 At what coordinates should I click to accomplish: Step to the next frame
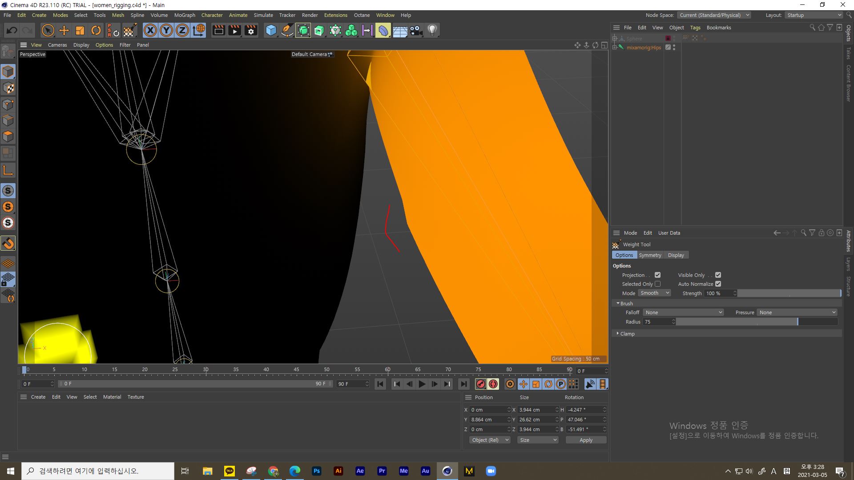click(435, 384)
